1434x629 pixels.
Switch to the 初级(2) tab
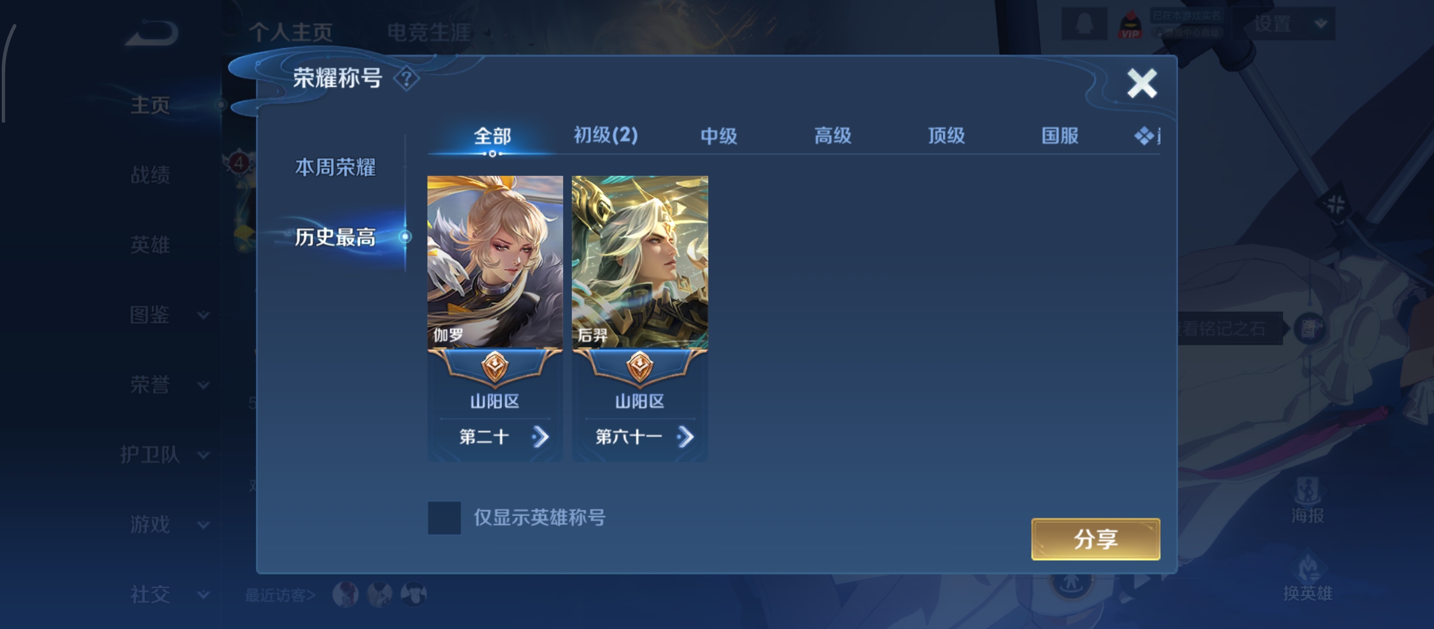pyautogui.click(x=606, y=135)
